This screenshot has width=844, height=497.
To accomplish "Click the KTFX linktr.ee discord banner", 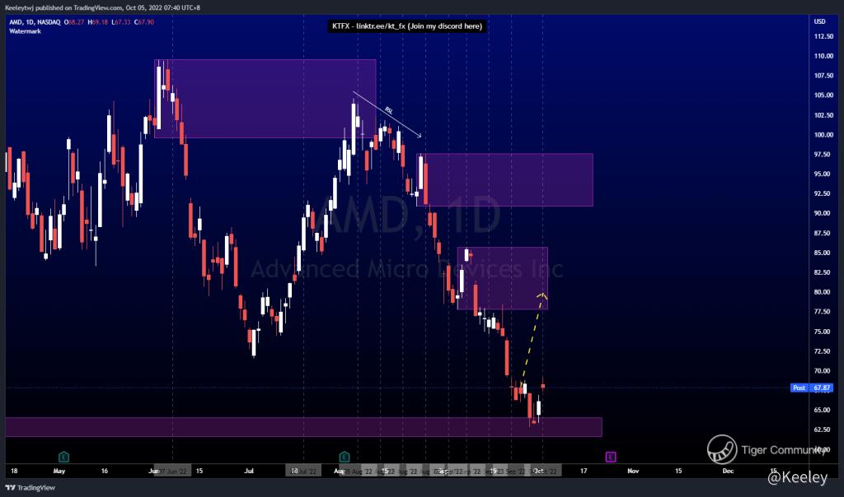I will pyautogui.click(x=407, y=26).
